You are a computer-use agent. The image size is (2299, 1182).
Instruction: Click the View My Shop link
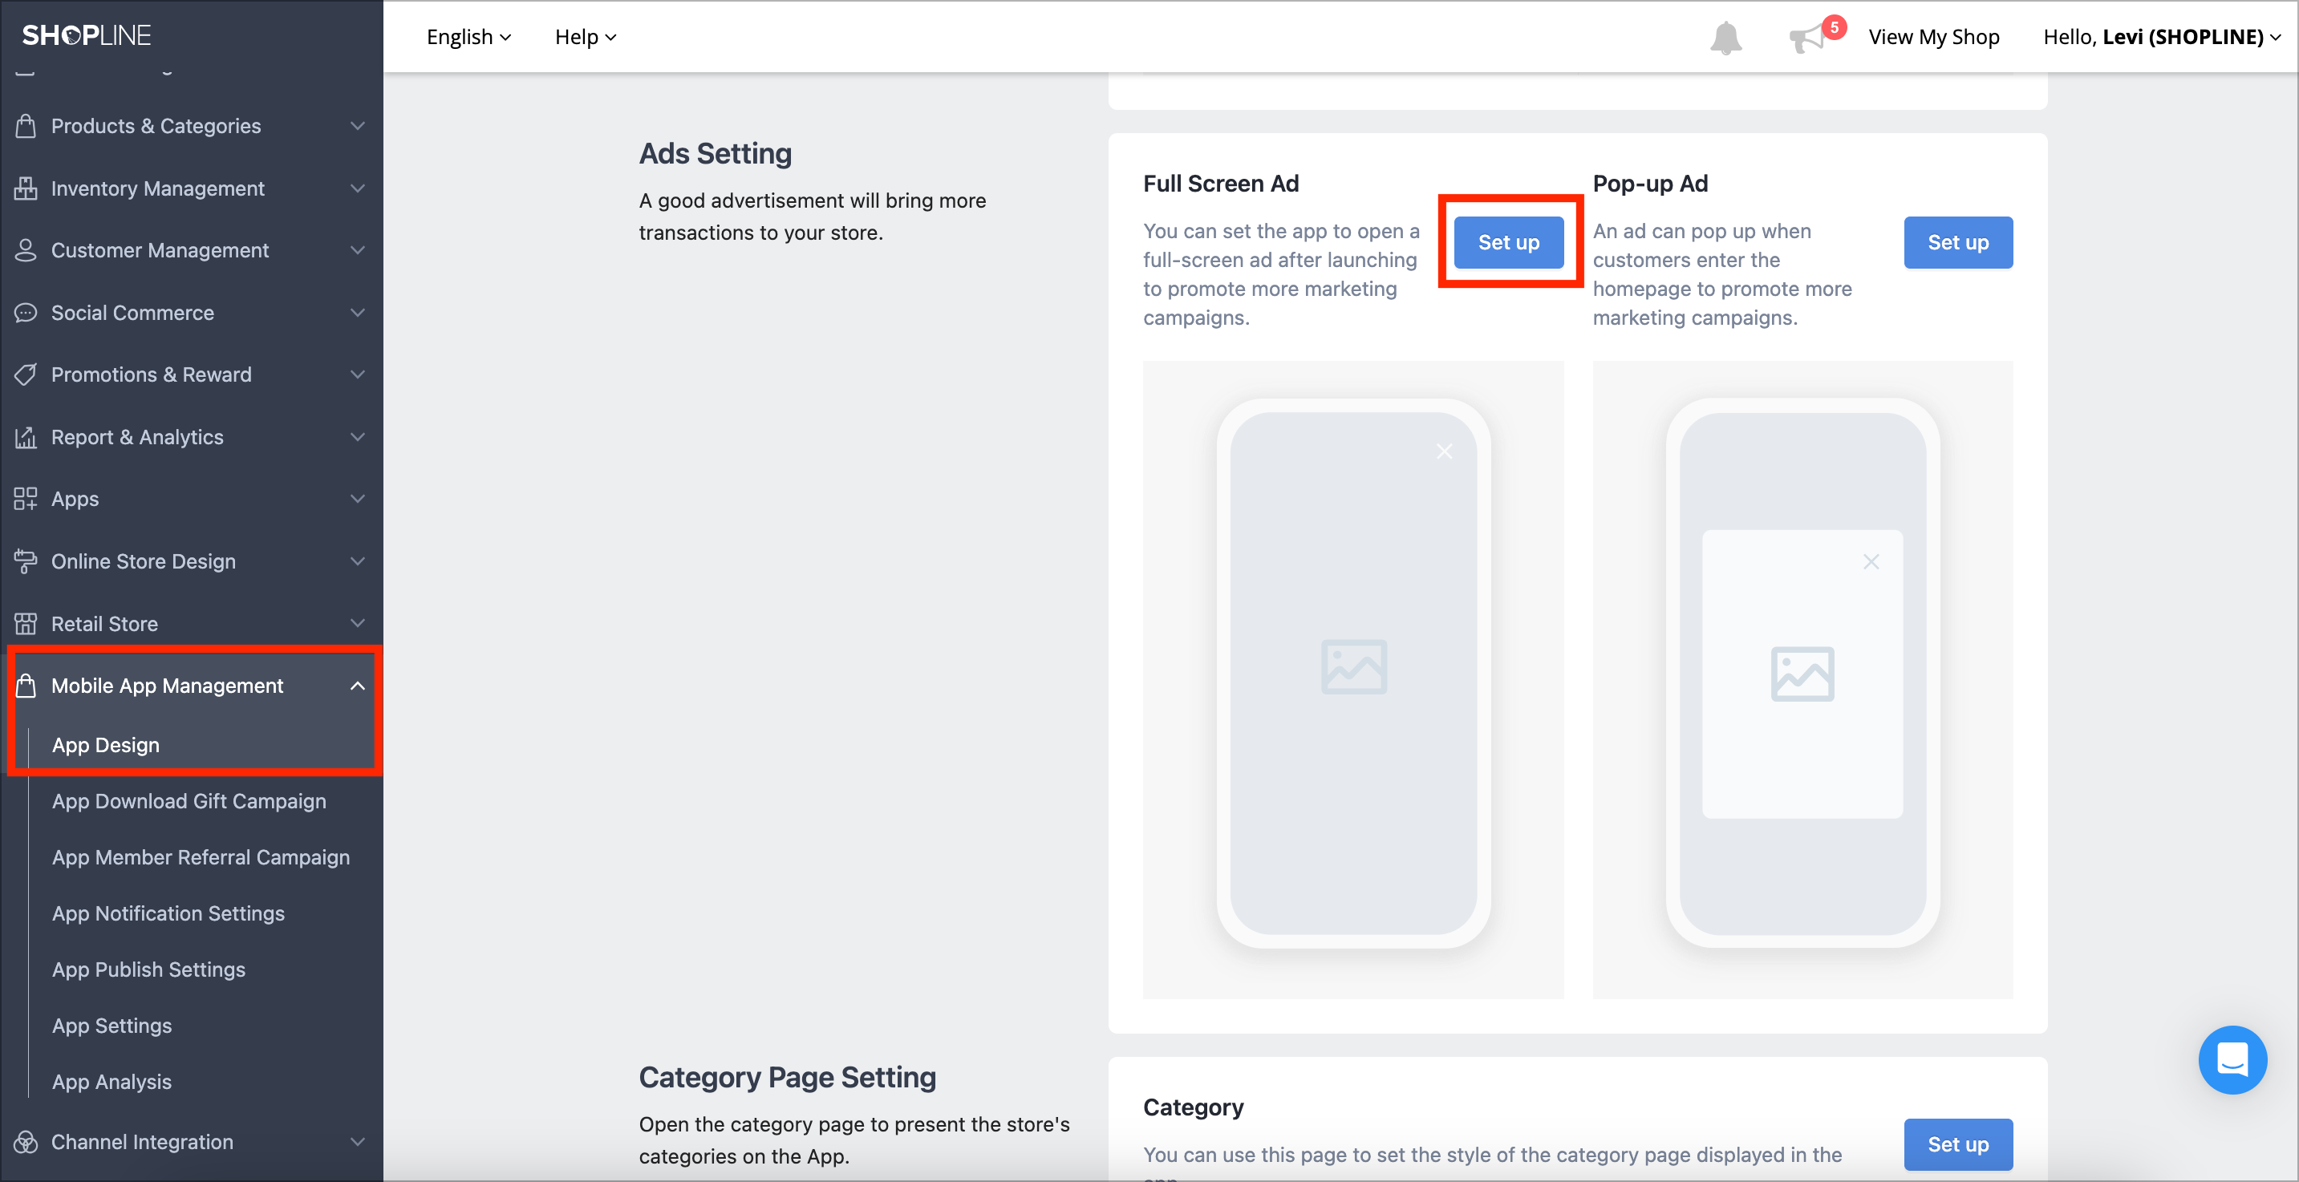point(1934,37)
